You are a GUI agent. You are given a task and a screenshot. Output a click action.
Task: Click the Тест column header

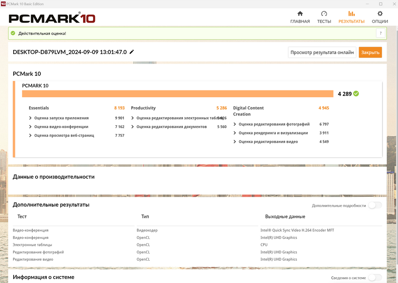point(22,216)
